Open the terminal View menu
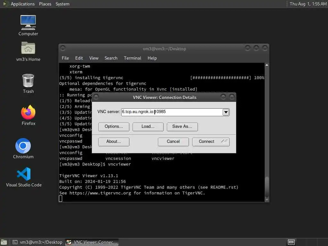This screenshot has height=246, width=328. (x=94, y=58)
